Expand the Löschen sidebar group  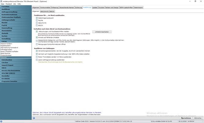click(16, 63)
